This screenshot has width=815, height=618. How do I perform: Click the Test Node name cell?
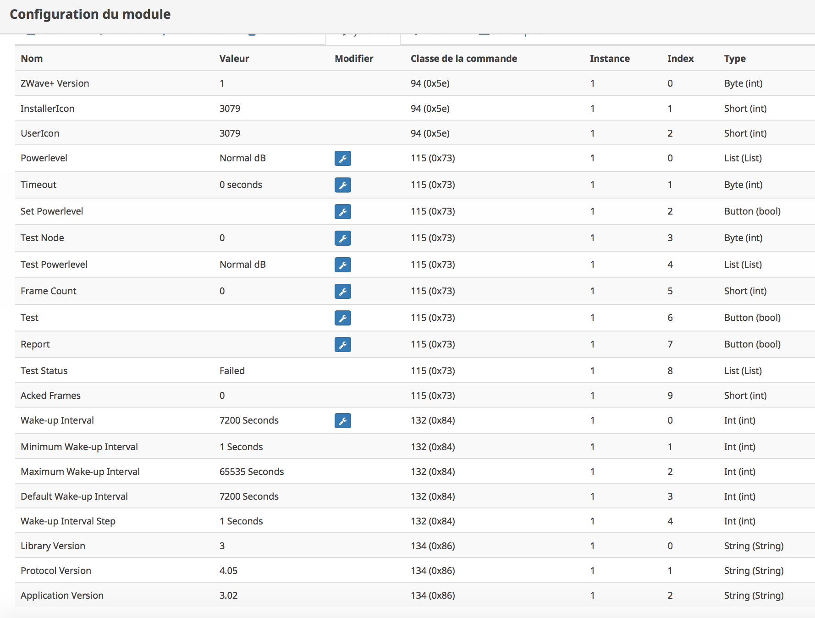point(42,238)
